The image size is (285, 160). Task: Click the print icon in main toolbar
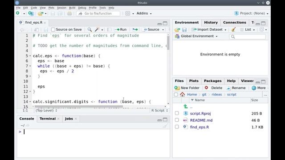69,13
